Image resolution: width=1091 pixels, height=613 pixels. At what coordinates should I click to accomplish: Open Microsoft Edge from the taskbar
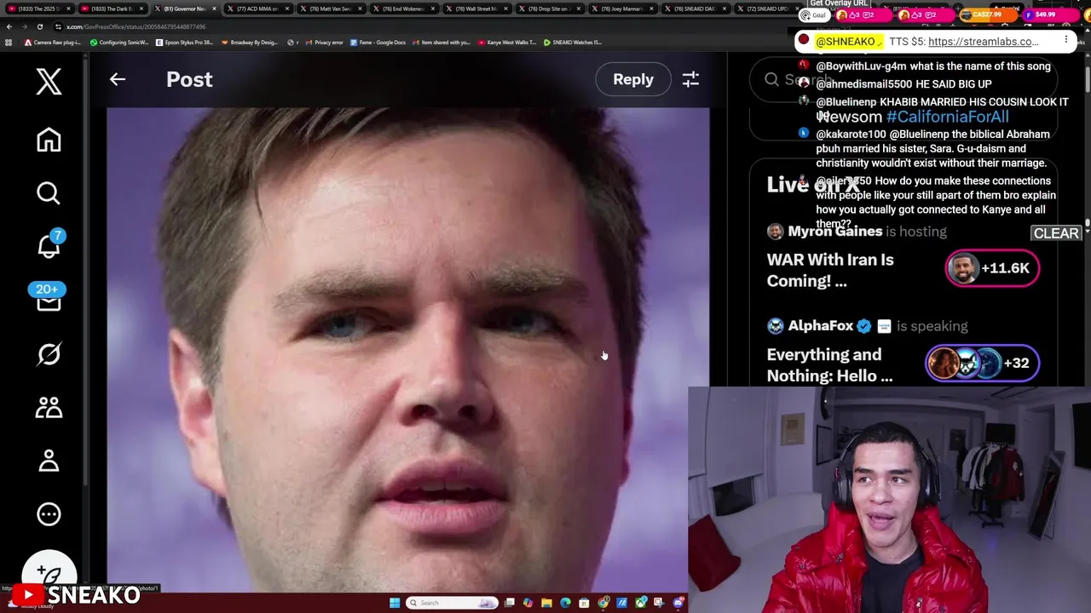point(565,603)
